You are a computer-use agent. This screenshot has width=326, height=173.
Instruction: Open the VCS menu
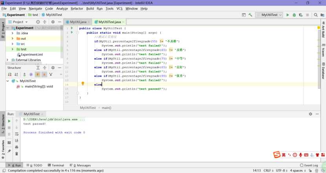click(x=119, y=9)
